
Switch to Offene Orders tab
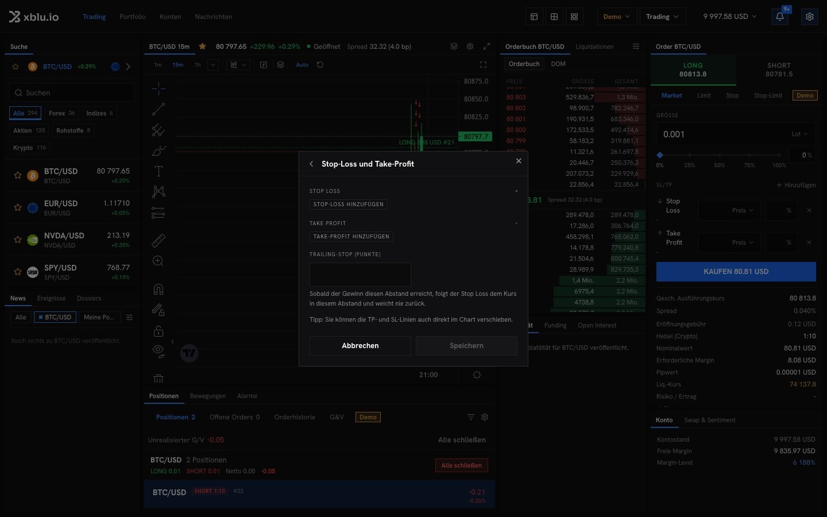[x=234, y=417]
